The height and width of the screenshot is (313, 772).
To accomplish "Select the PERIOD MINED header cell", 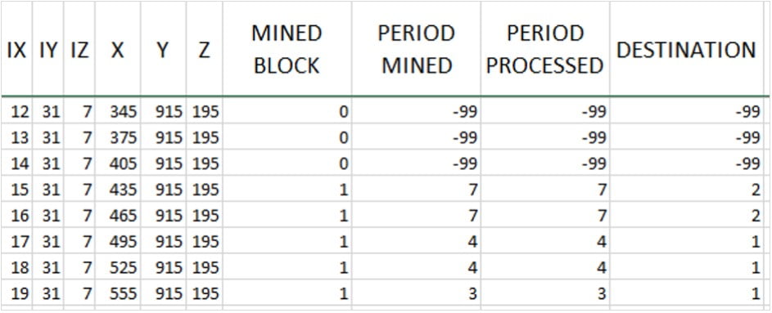I will [x=416, y=49].
